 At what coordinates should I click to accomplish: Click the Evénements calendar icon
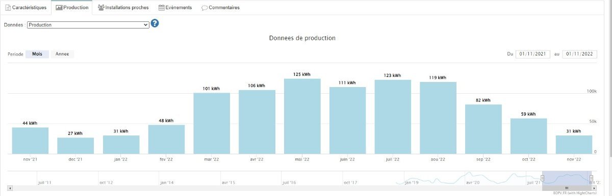coord(161,8)
